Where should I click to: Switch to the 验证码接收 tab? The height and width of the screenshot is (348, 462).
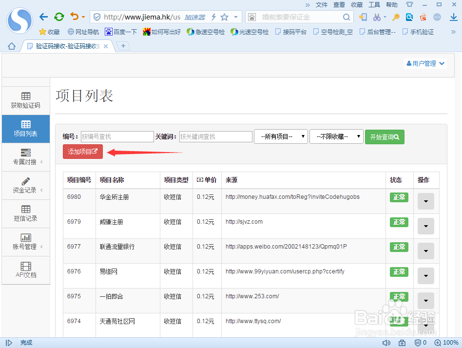coord(63,46)
